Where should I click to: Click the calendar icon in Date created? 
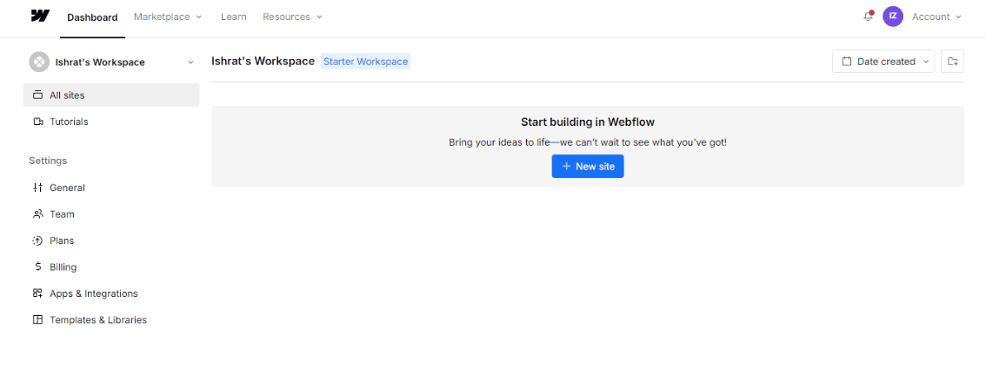[846, 62]
